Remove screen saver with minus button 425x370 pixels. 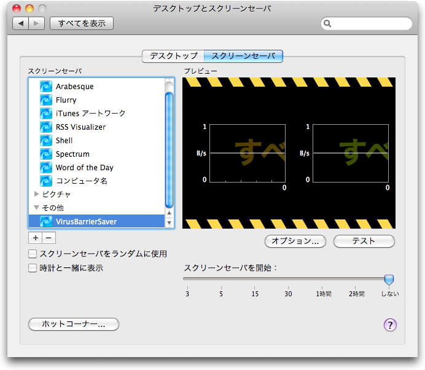[49, 238]
